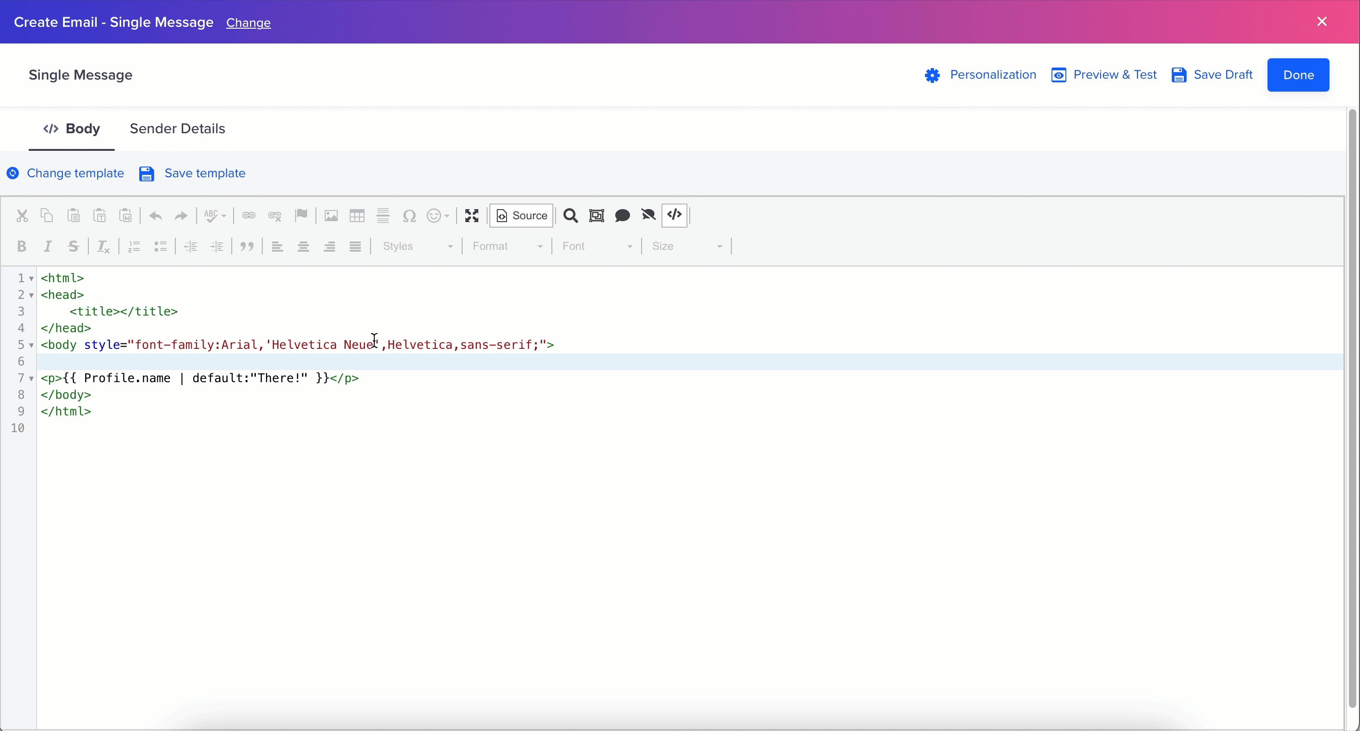Open the Format dropdown
1360x731 pixels.
point(507,246)
